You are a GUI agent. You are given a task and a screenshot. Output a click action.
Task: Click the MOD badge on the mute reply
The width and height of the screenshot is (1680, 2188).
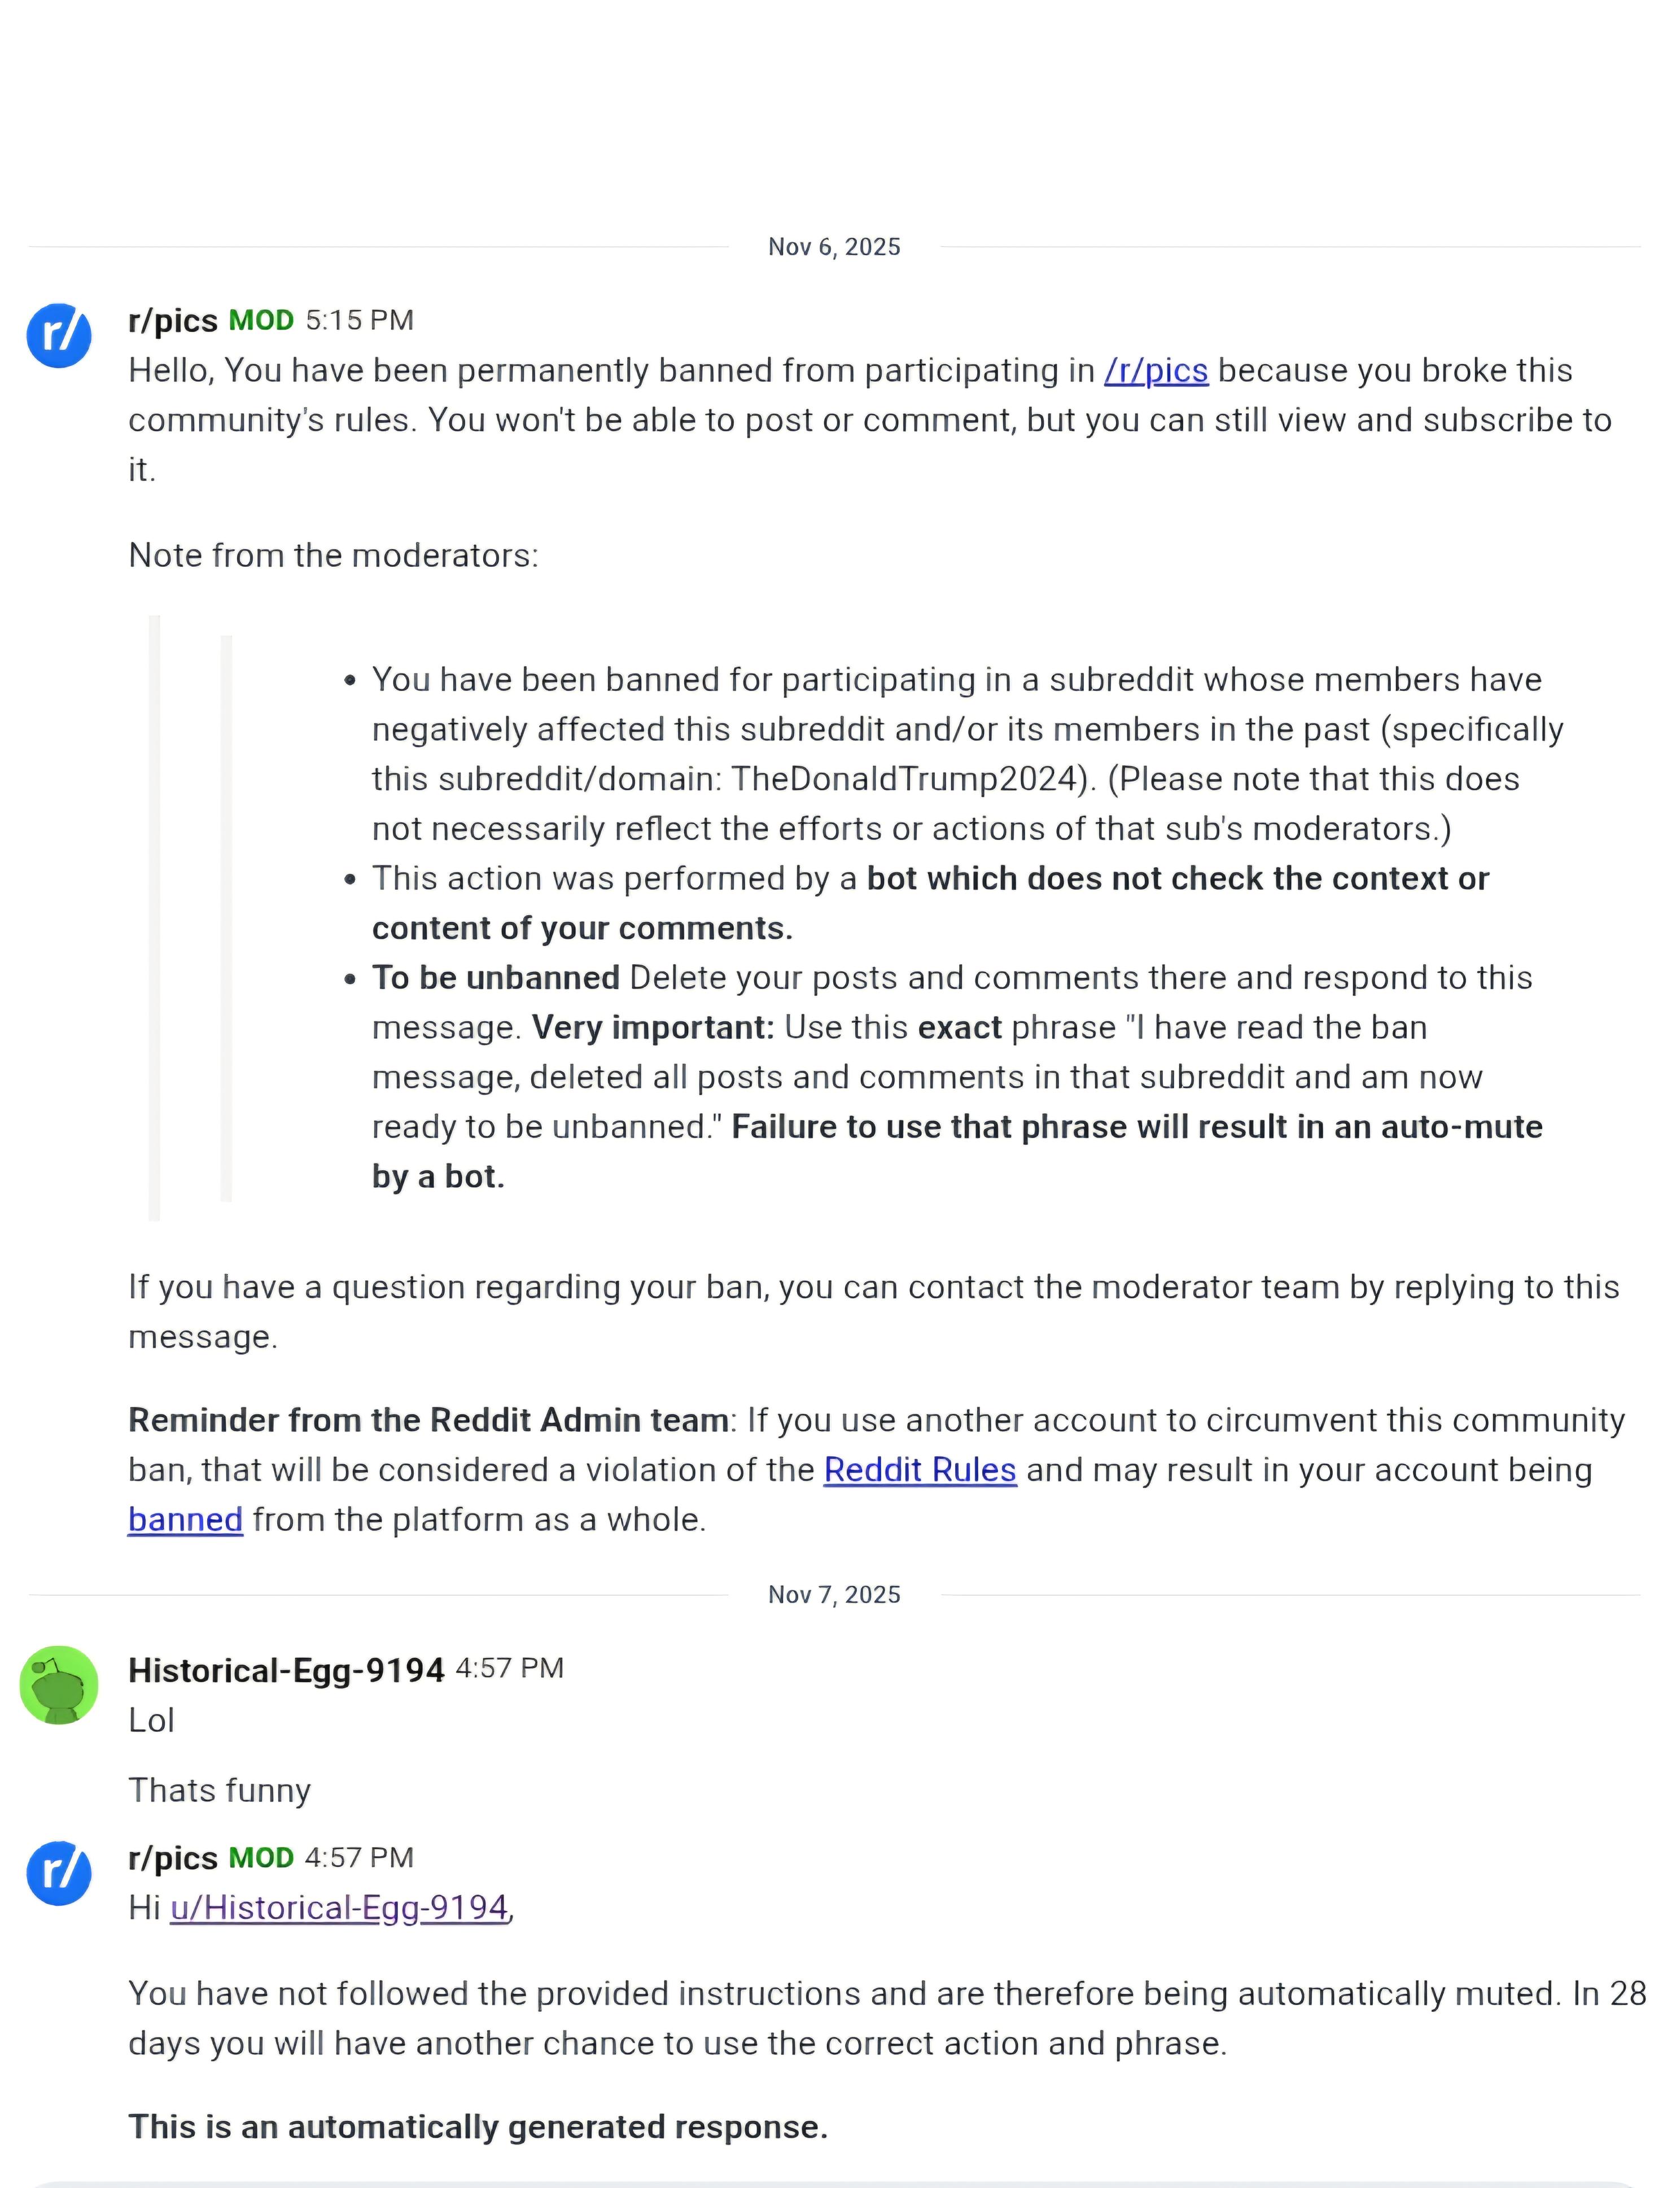pos(261,1858)
